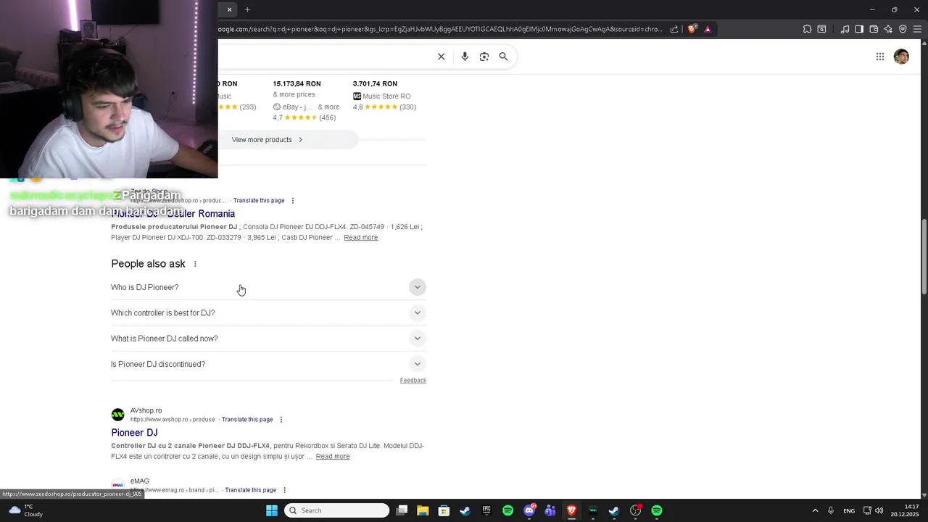The image size is (928, 522).
Task: Open Brave Rewards triangle icon
Action: tap(708, 29)
